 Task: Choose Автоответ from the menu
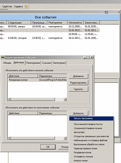pos(91,132)
